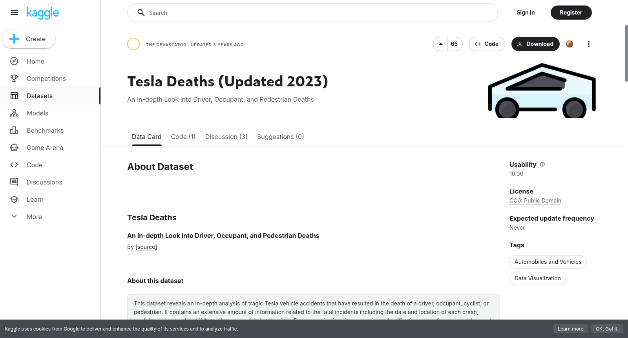Click the search magnifier icon
This screenshot has width=628, height=338.
click(x=141, y=13)
